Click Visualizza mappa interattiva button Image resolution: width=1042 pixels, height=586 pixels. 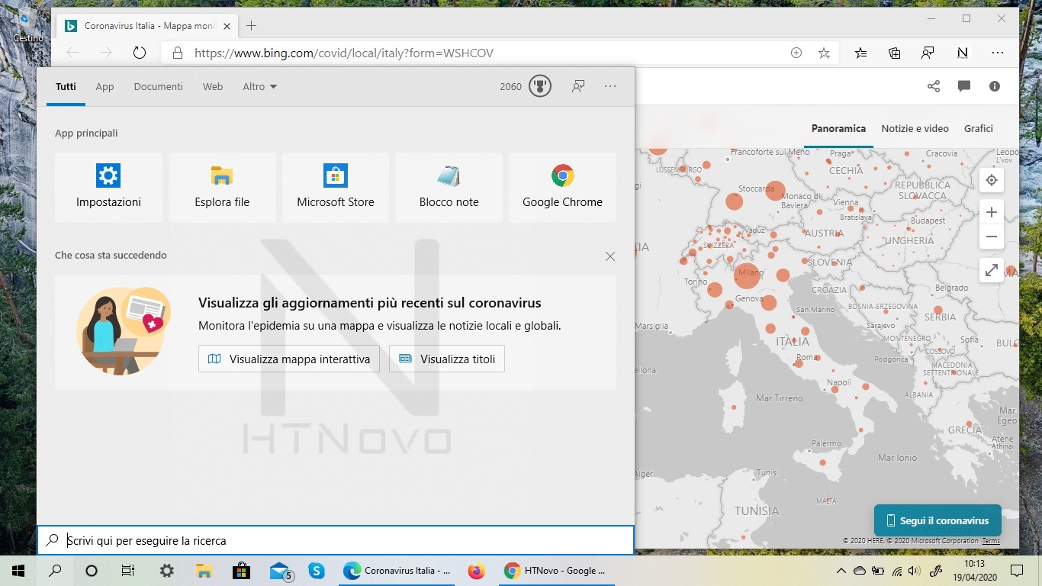pyautogui.click(x=289, y=359)
